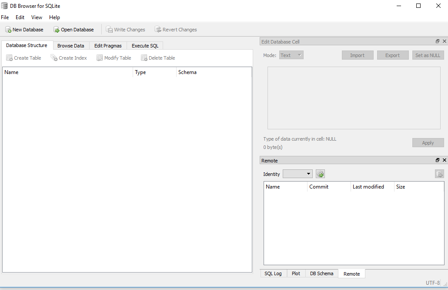Click the Type column header

tap(154, 72)
